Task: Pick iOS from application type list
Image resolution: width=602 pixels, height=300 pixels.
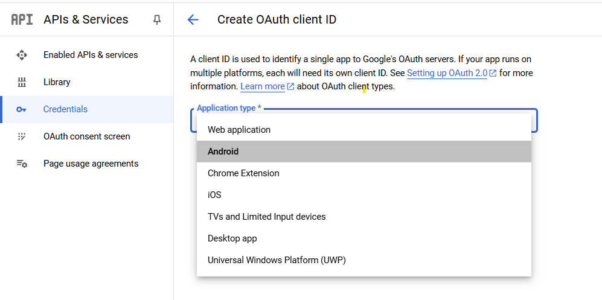Action: click(214, 195)
